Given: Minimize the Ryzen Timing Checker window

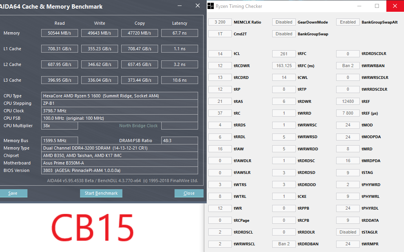Looking at the screenshot, I should 359,6.
